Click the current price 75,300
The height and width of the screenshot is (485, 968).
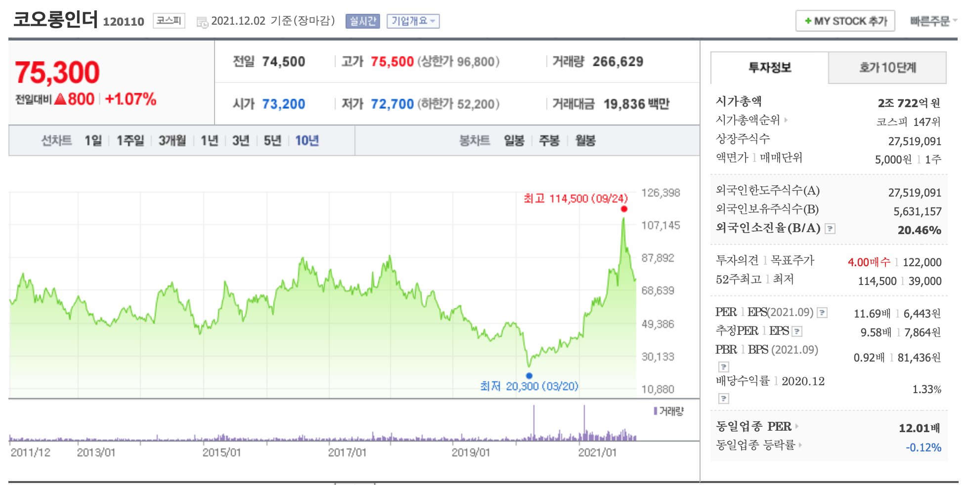pos(57,72)
